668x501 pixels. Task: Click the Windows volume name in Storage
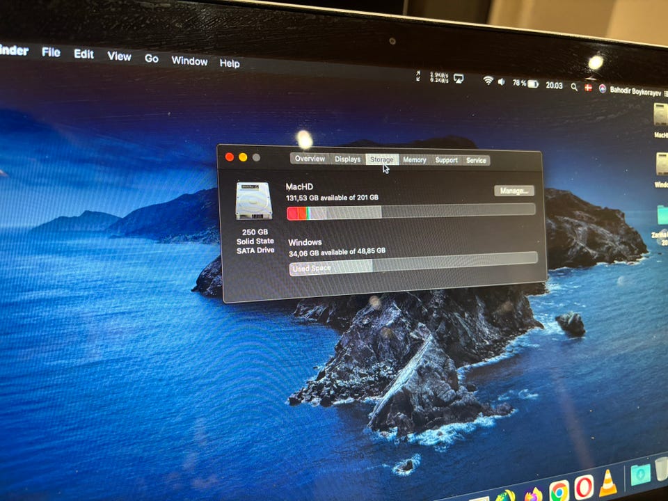tap(305, 242)
